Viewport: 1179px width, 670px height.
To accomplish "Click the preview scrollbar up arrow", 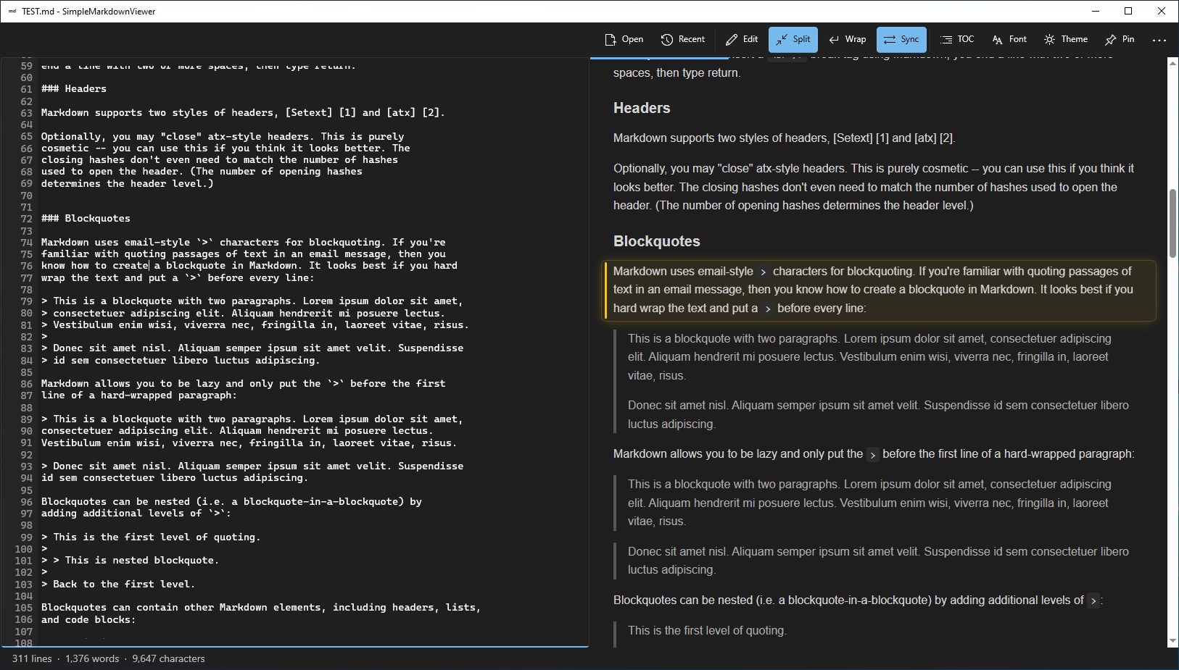I will click(1172, 64).
